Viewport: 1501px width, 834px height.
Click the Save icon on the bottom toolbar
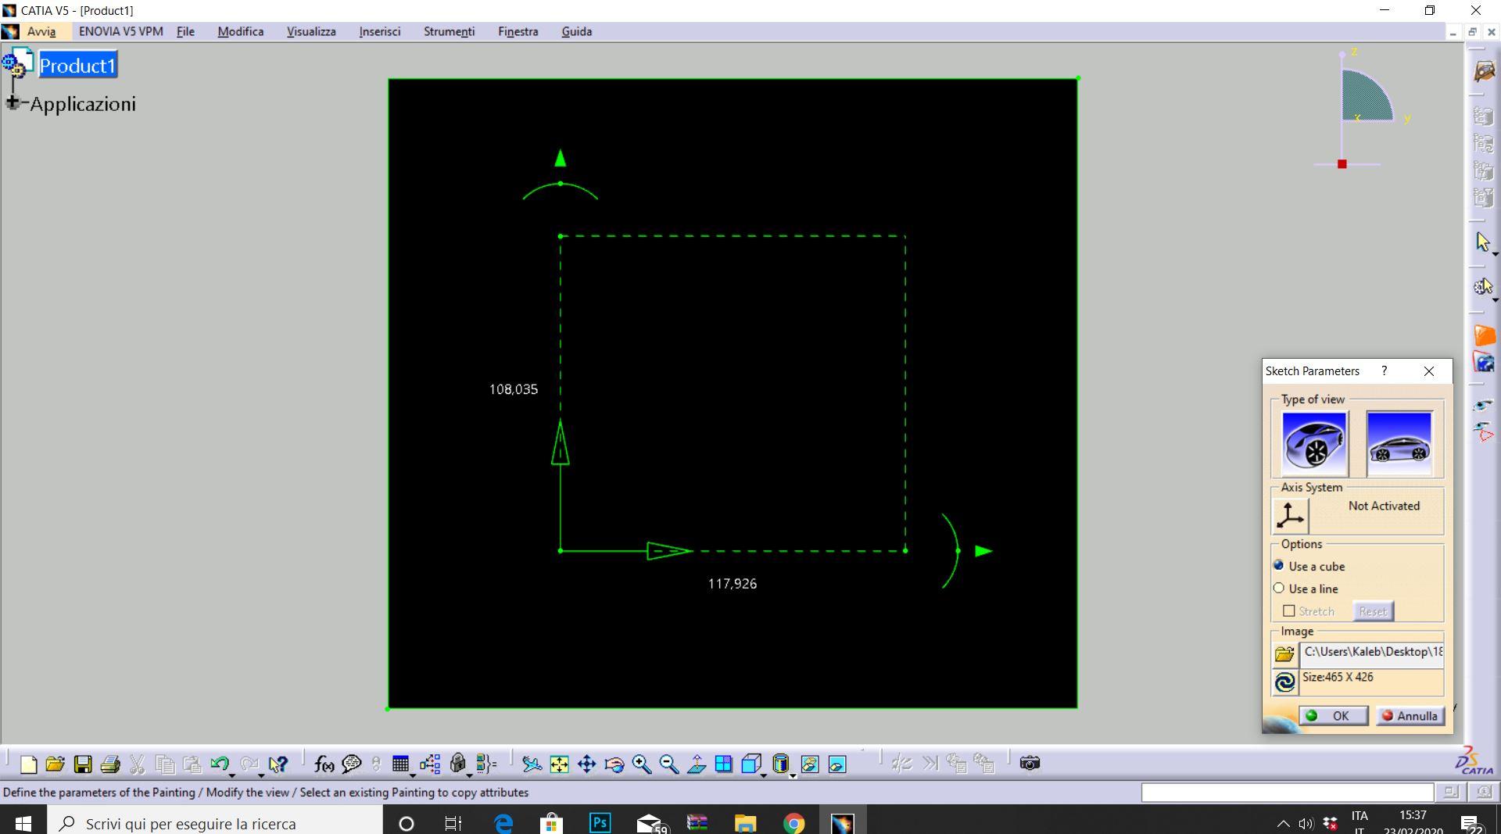(82, 764)
